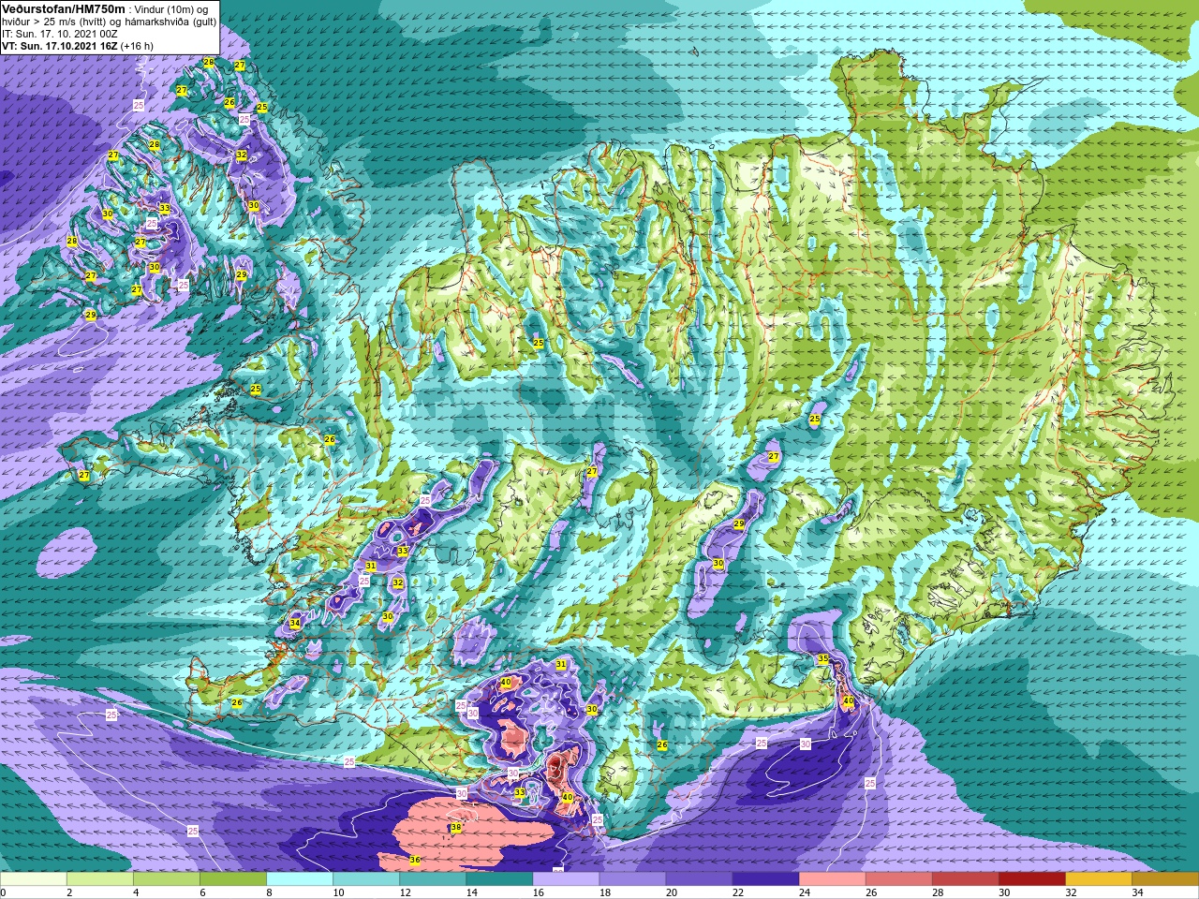Click the dark teal 14–16 legend swatch

tap(499, 879)
